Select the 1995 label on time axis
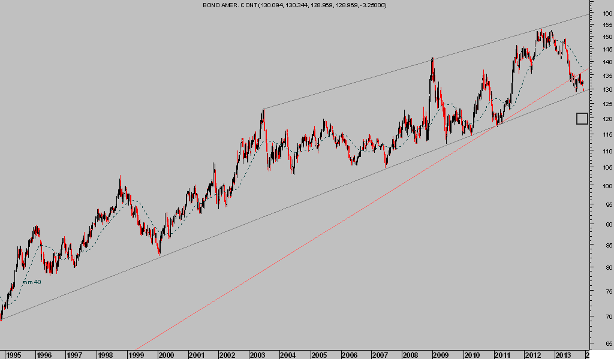 tap(13, 355)
